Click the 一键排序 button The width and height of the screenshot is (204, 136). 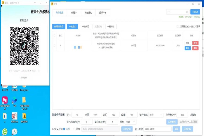click(111, 27)
